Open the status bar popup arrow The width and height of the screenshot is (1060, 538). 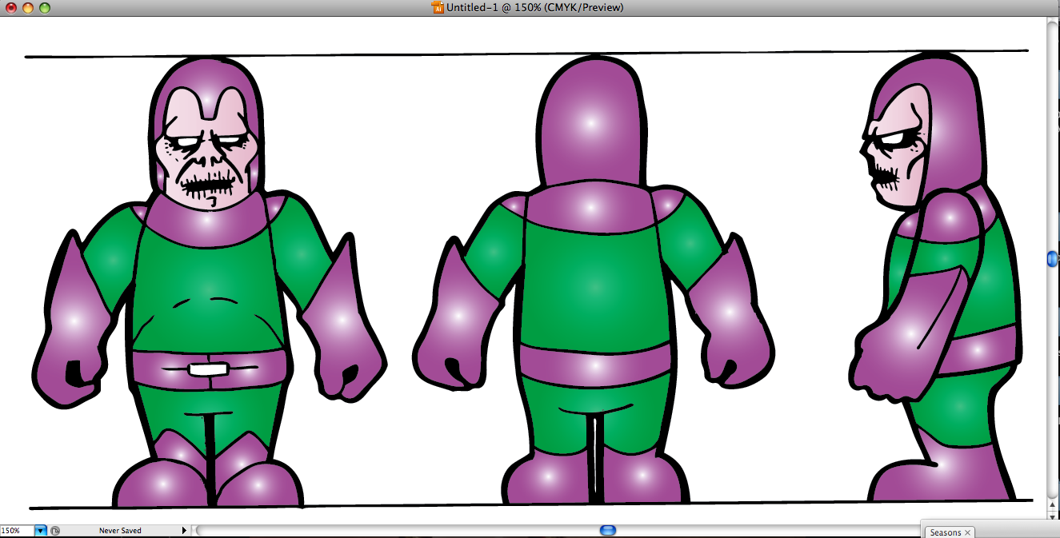point(185,531)
